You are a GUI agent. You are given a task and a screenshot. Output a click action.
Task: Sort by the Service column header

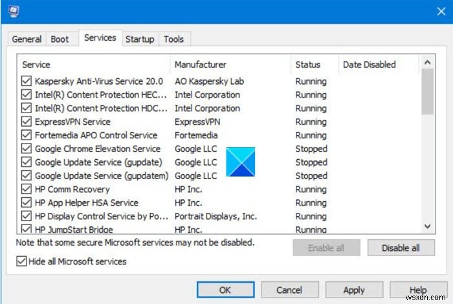[94, 65]
